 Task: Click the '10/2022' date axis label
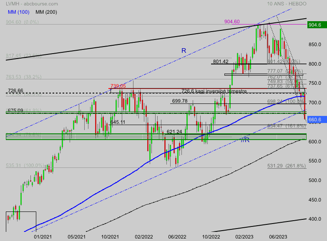point(211,237)
